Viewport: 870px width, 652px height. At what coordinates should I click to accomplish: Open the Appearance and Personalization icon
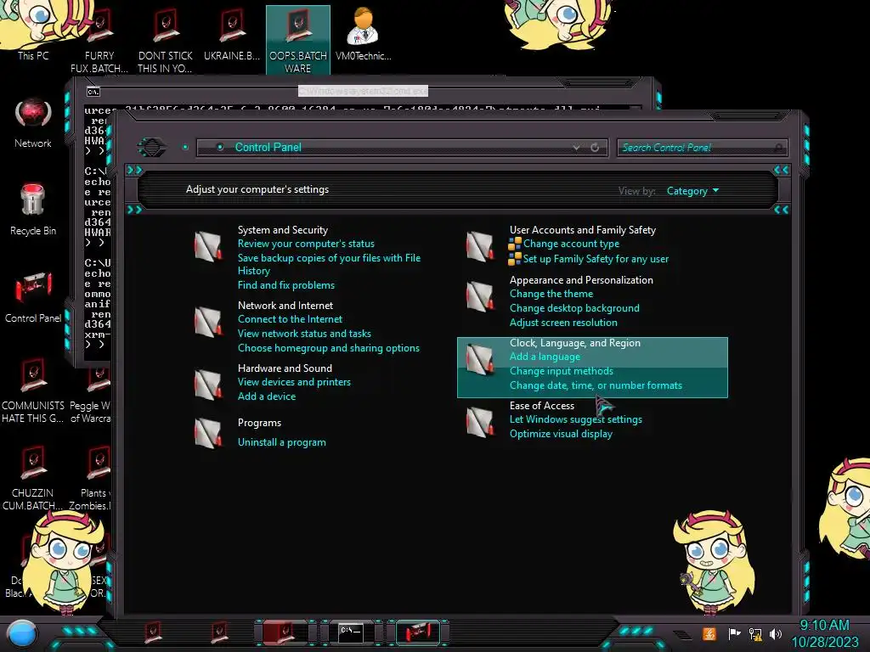click(480, 296)
